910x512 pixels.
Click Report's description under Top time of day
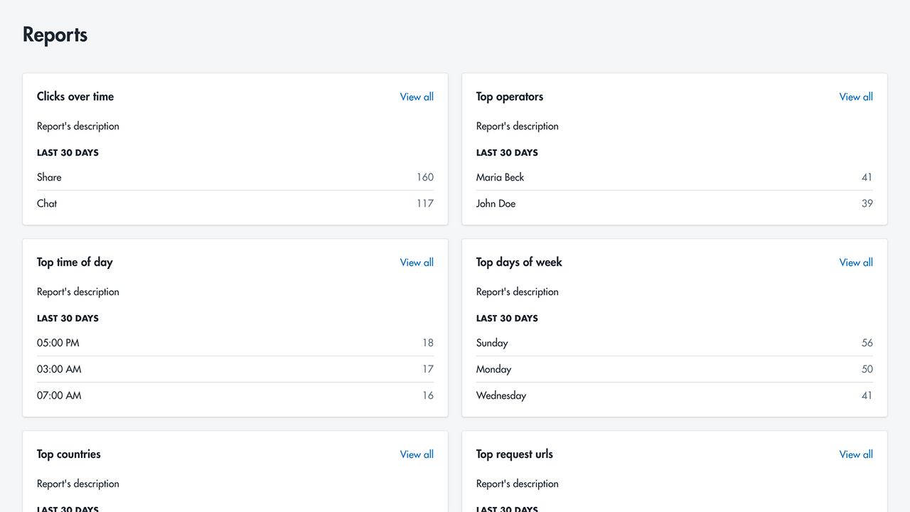(78, 292)
